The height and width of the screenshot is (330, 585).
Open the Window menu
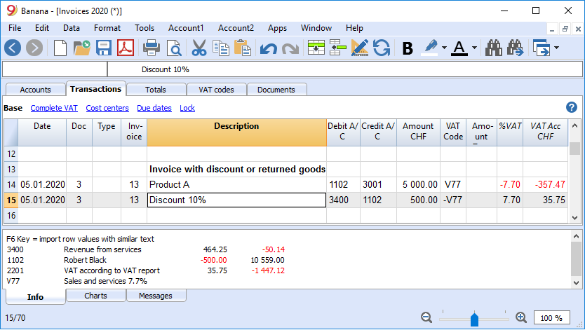316,28
